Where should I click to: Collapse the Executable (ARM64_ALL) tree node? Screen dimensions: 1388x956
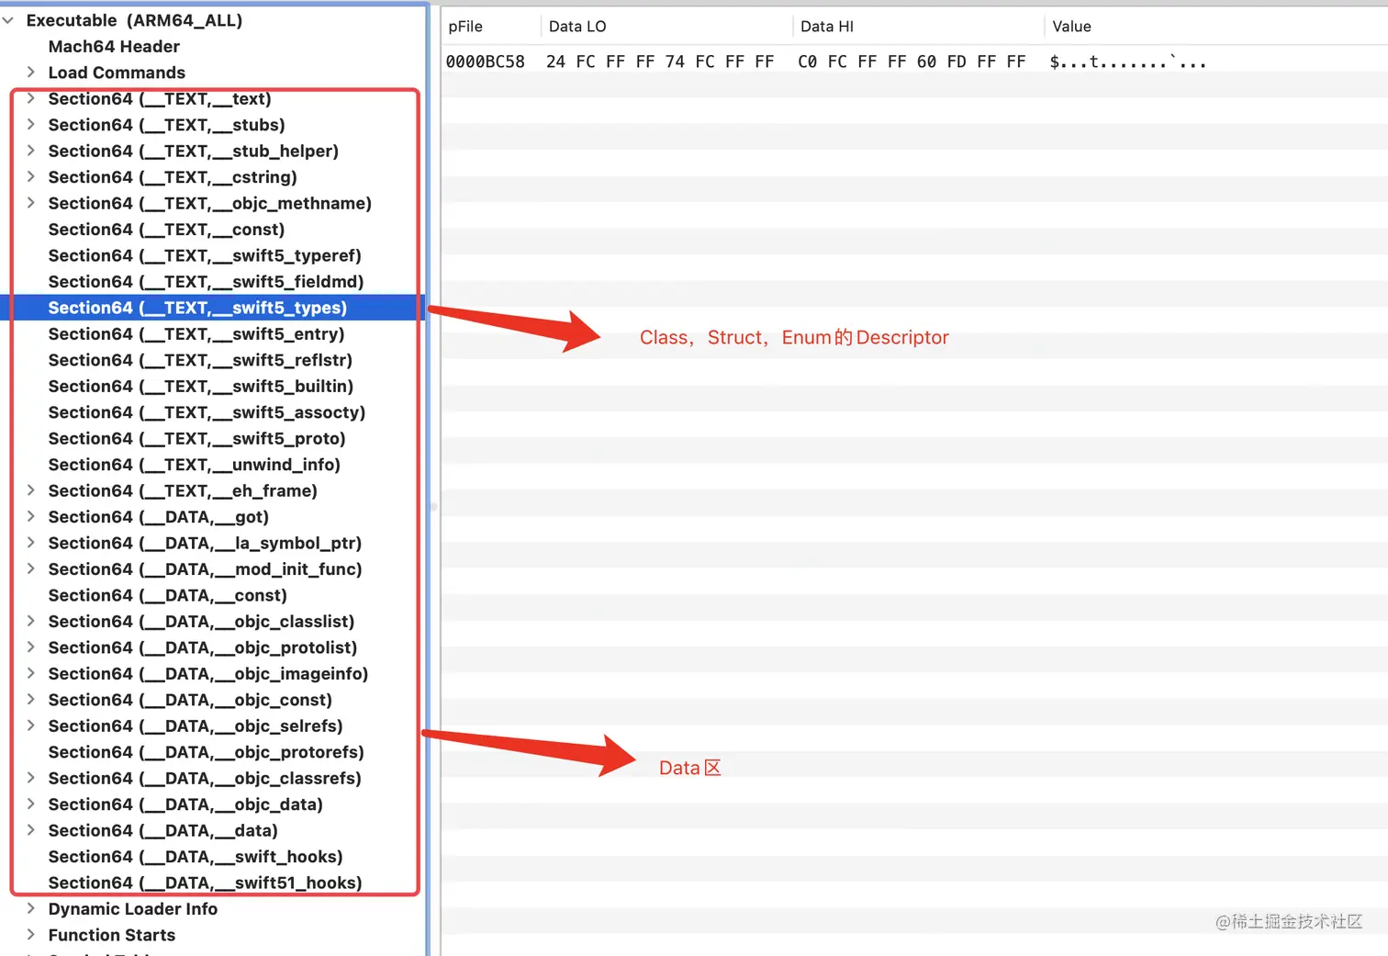click(8, 20)
